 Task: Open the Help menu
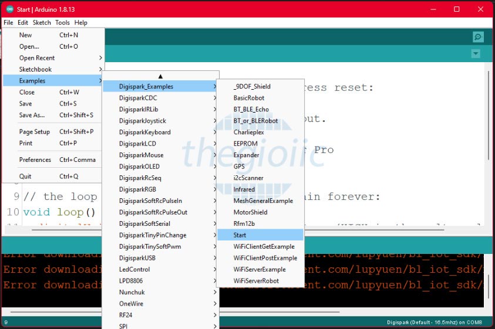tap(81, 22)
